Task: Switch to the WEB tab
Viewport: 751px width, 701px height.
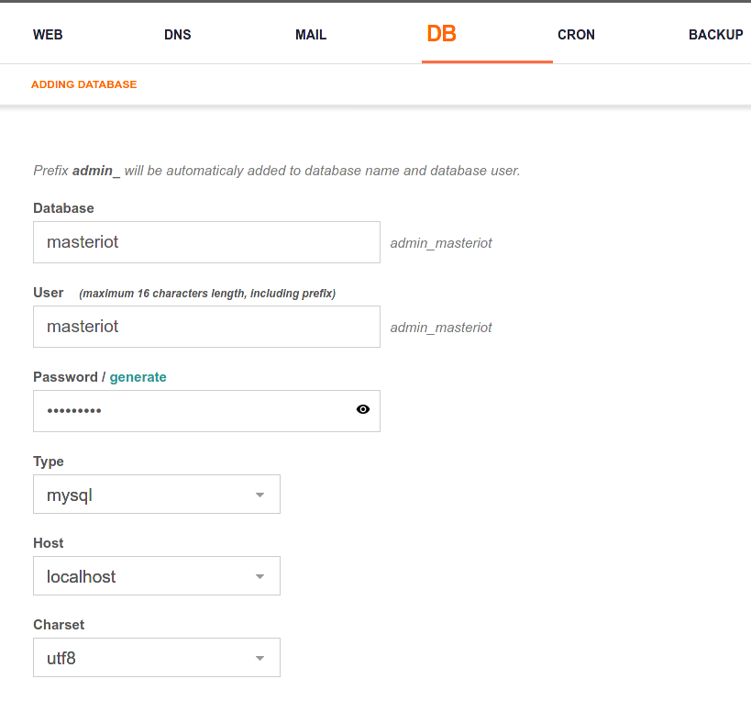Action: [48, 34]
